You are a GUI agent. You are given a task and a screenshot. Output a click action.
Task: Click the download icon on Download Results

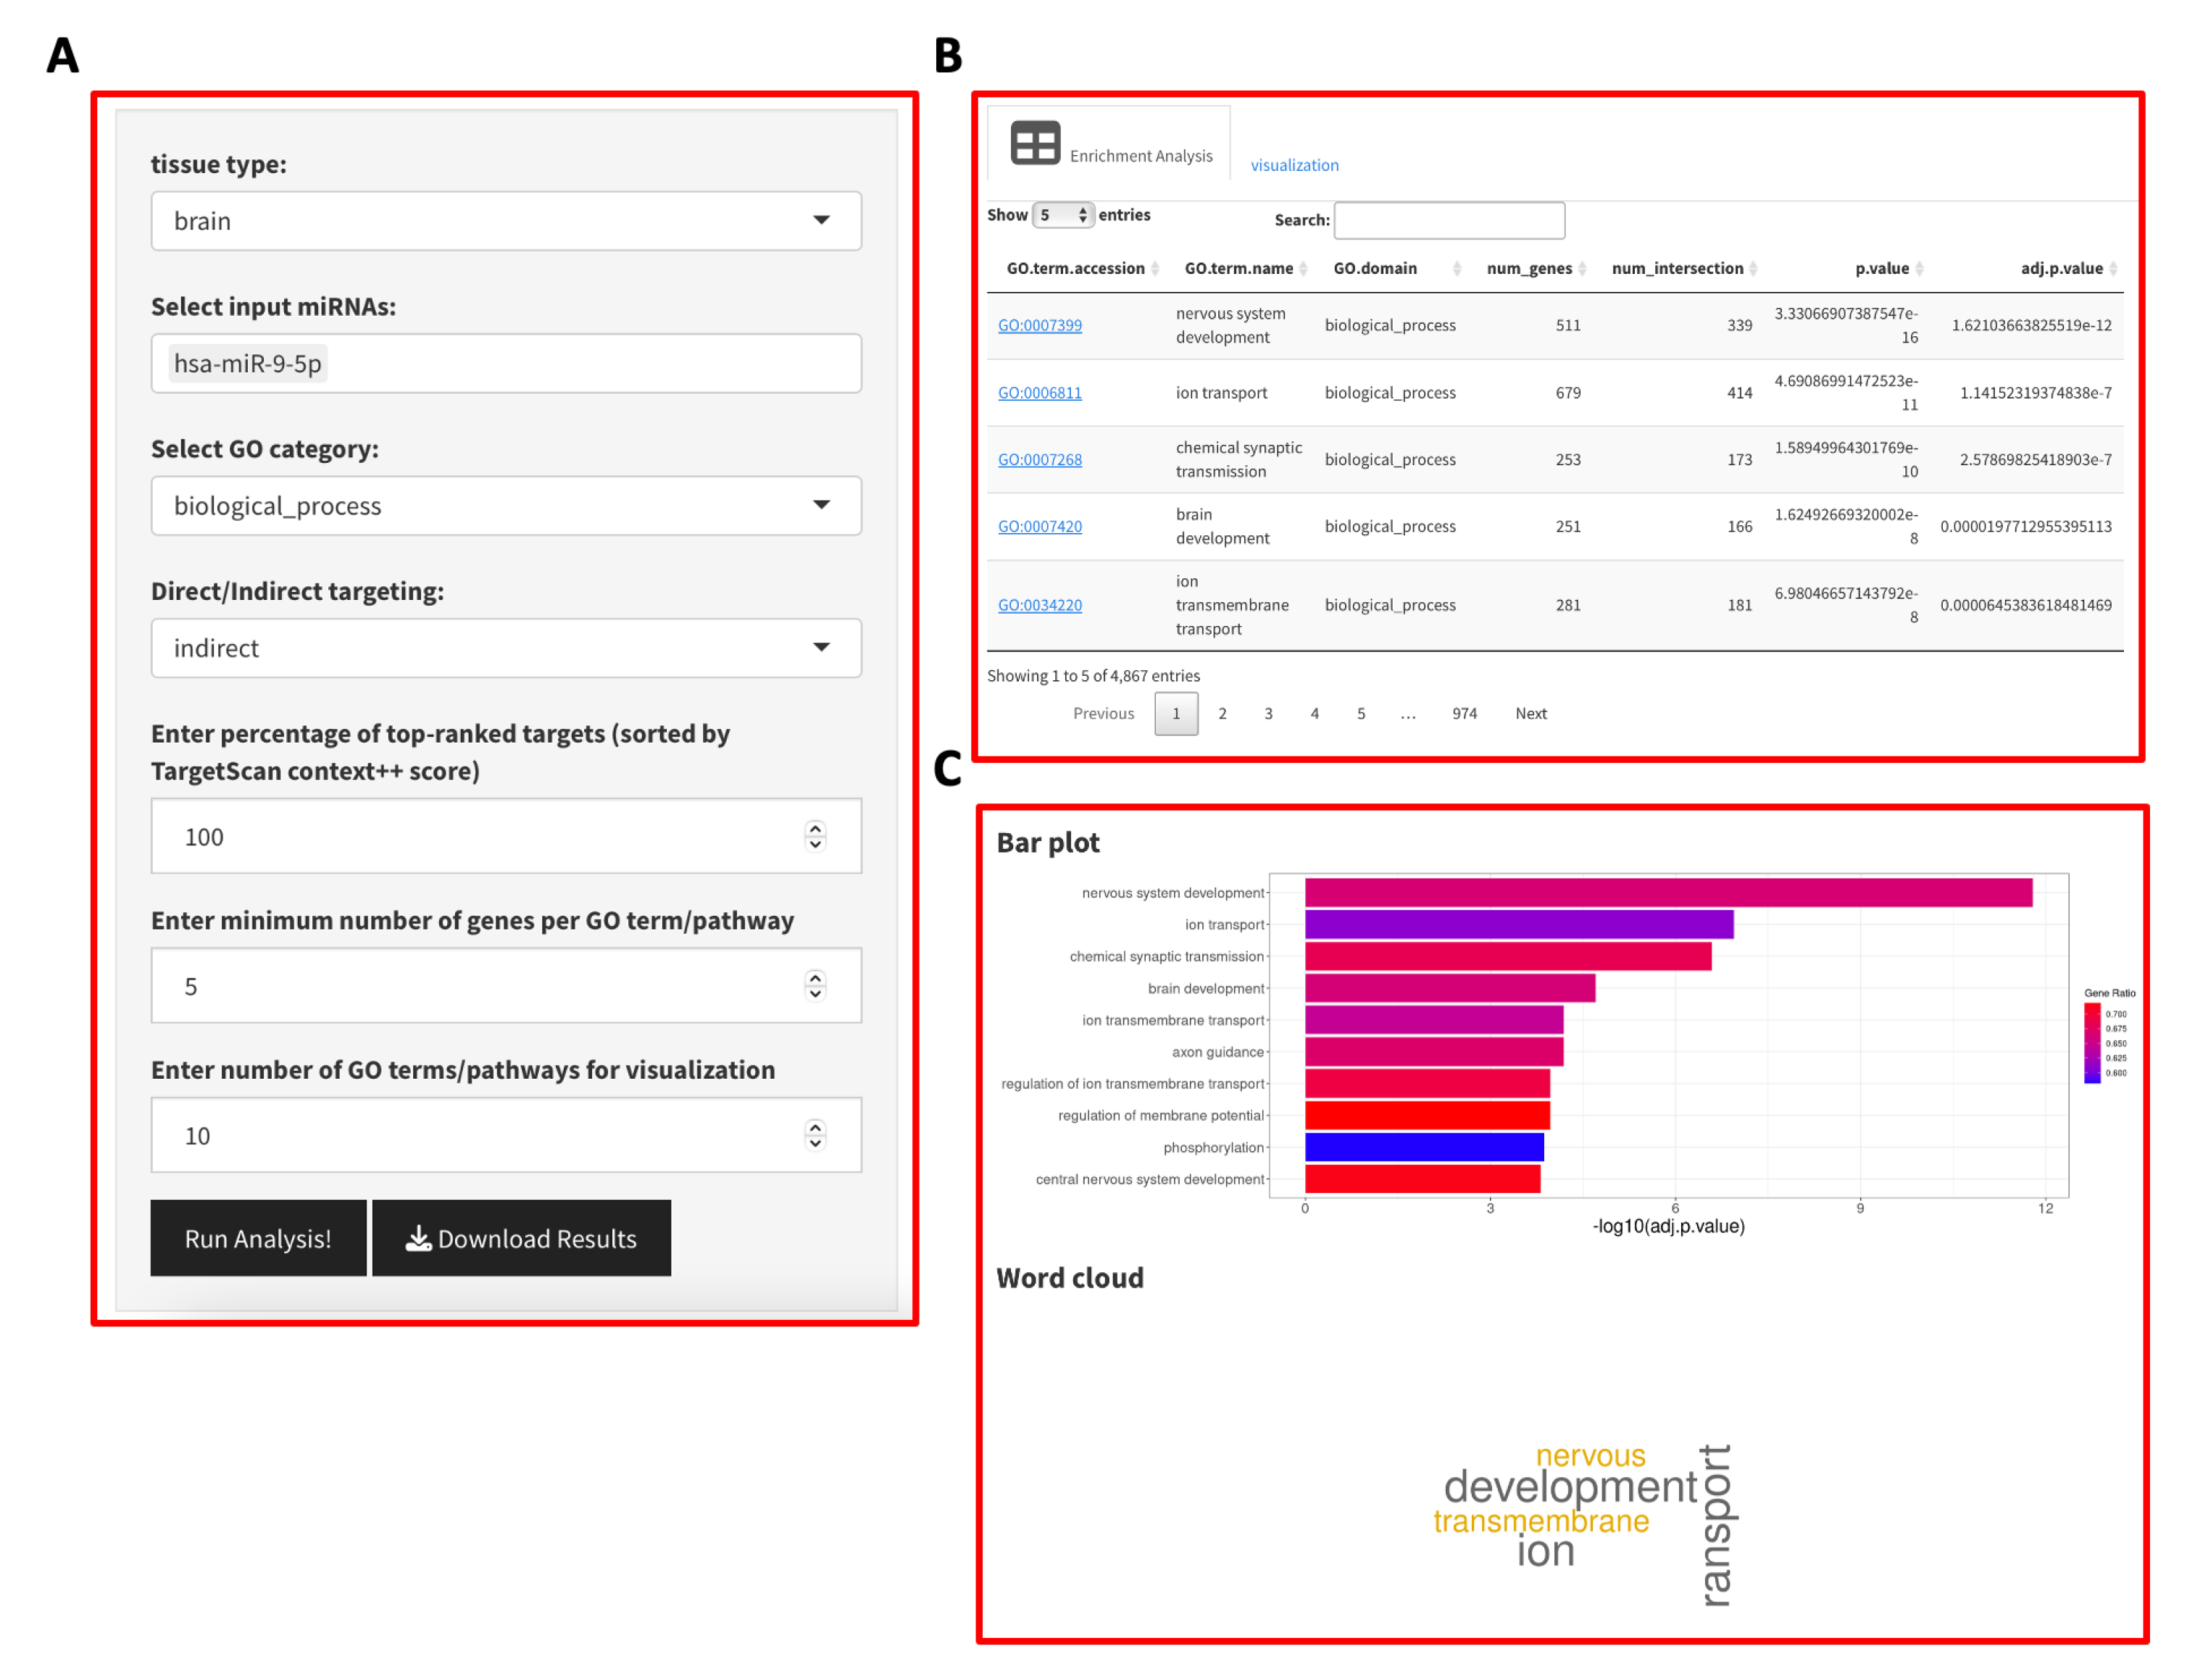(418, 1238)
